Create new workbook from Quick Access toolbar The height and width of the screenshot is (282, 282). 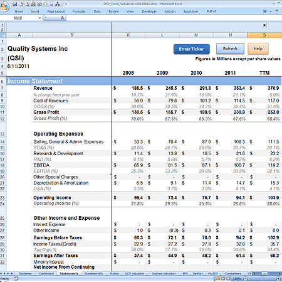21,4
